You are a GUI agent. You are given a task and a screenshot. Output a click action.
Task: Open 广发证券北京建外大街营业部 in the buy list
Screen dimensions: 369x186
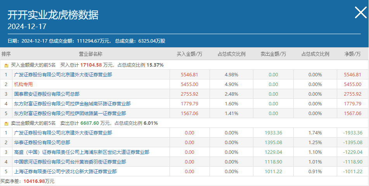(63, 75)
